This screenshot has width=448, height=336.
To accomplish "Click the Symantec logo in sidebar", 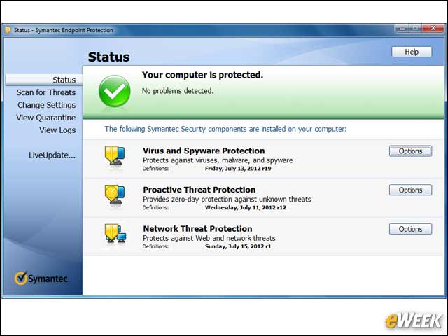I will point(41,279).
